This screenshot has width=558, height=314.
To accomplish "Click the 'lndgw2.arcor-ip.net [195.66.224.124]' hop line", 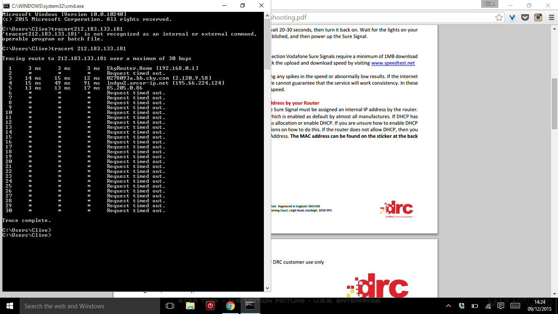I will tap(116, 83).
